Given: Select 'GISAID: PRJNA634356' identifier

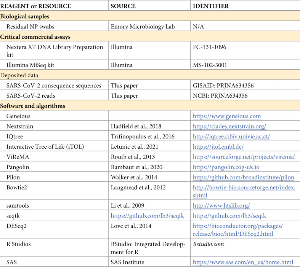Looking at the screenshot, I should (223, 85).
